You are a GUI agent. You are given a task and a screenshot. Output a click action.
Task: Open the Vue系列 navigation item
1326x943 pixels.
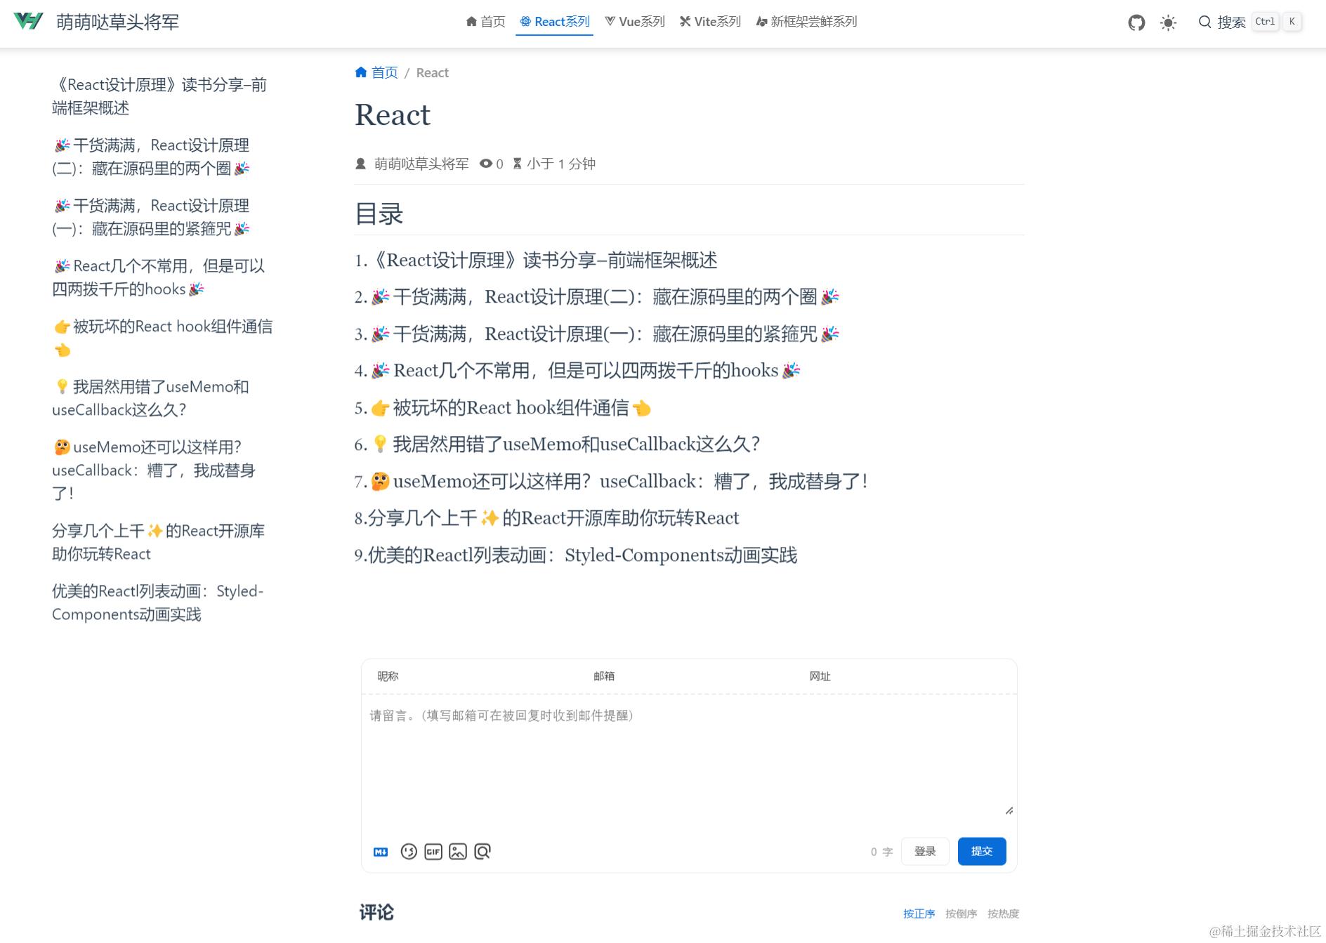635,22
